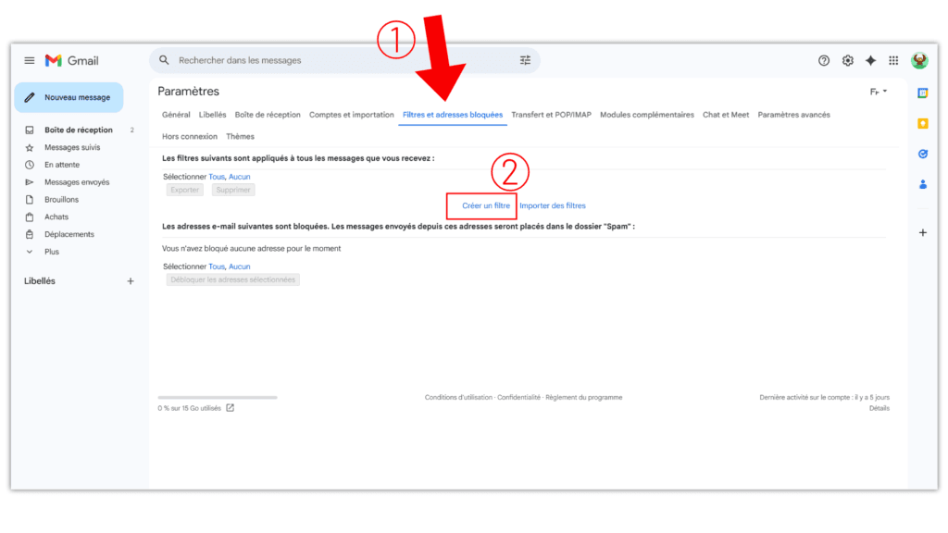Click the Nouveau message button

click(x=69, y=97)
